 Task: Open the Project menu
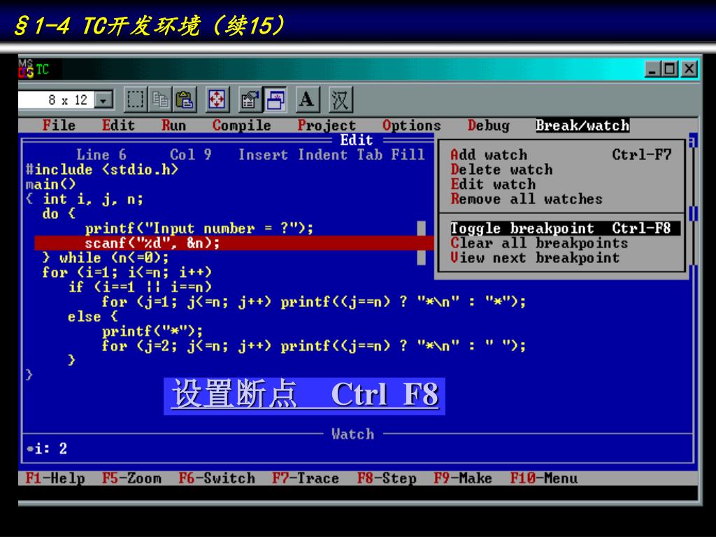[x=327, y=125]
